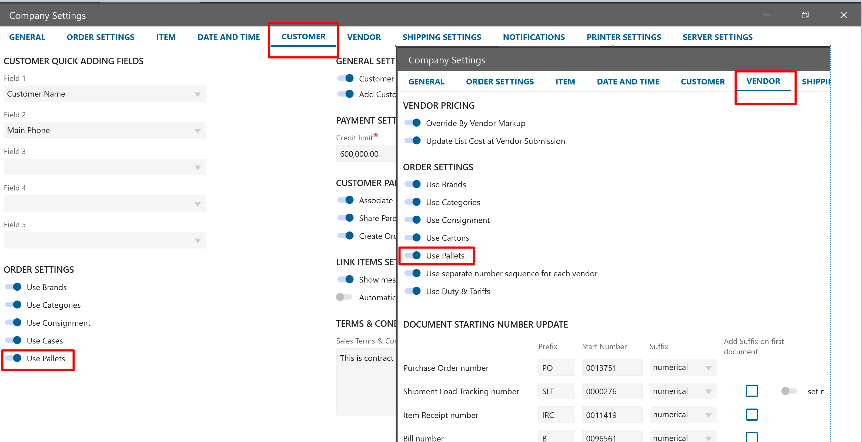Image resolution: width=862 pixels, height=442 pixels.
Task: Disable Override By Vendor Markup switch
Action: 413,123
